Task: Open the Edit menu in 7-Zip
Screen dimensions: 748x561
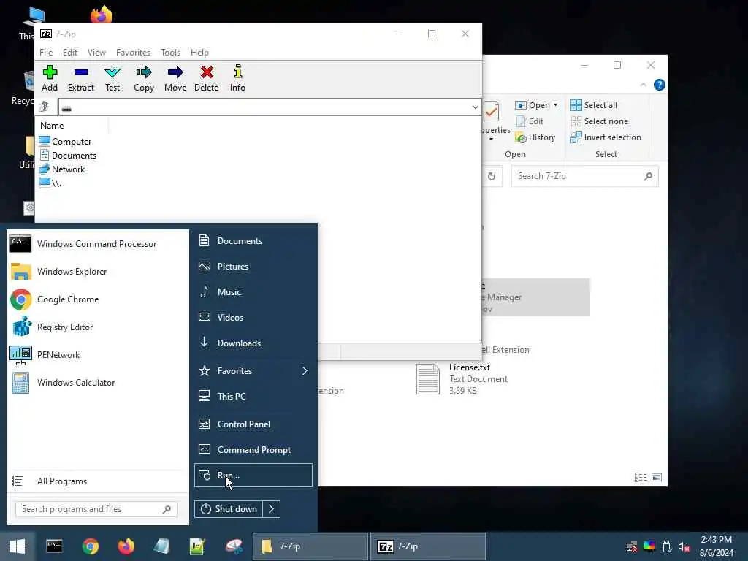Action: tap(69, 53)
